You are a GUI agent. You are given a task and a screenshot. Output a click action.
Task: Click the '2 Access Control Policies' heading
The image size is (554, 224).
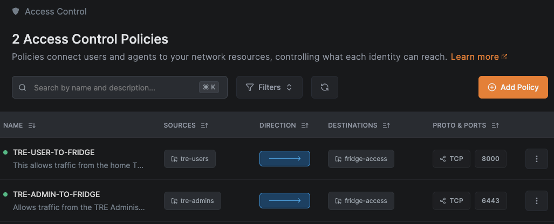tap(90, 39)
